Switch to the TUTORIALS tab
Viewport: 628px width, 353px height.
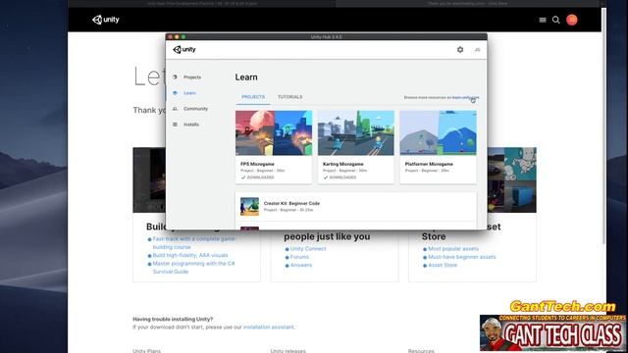290,97
